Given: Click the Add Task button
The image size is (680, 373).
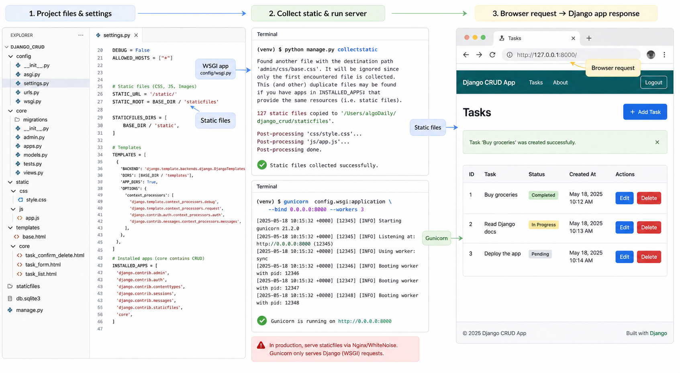Looking at the screenshot, I should coord(645,112).
